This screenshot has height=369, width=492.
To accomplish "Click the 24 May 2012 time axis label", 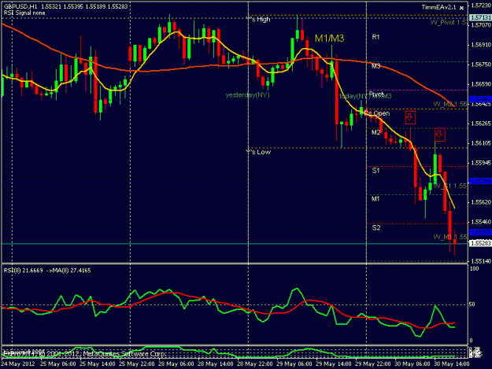I will 18,364.
